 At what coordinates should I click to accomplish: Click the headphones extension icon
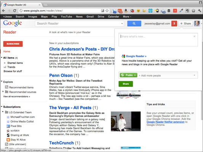[x=193, y=11]
